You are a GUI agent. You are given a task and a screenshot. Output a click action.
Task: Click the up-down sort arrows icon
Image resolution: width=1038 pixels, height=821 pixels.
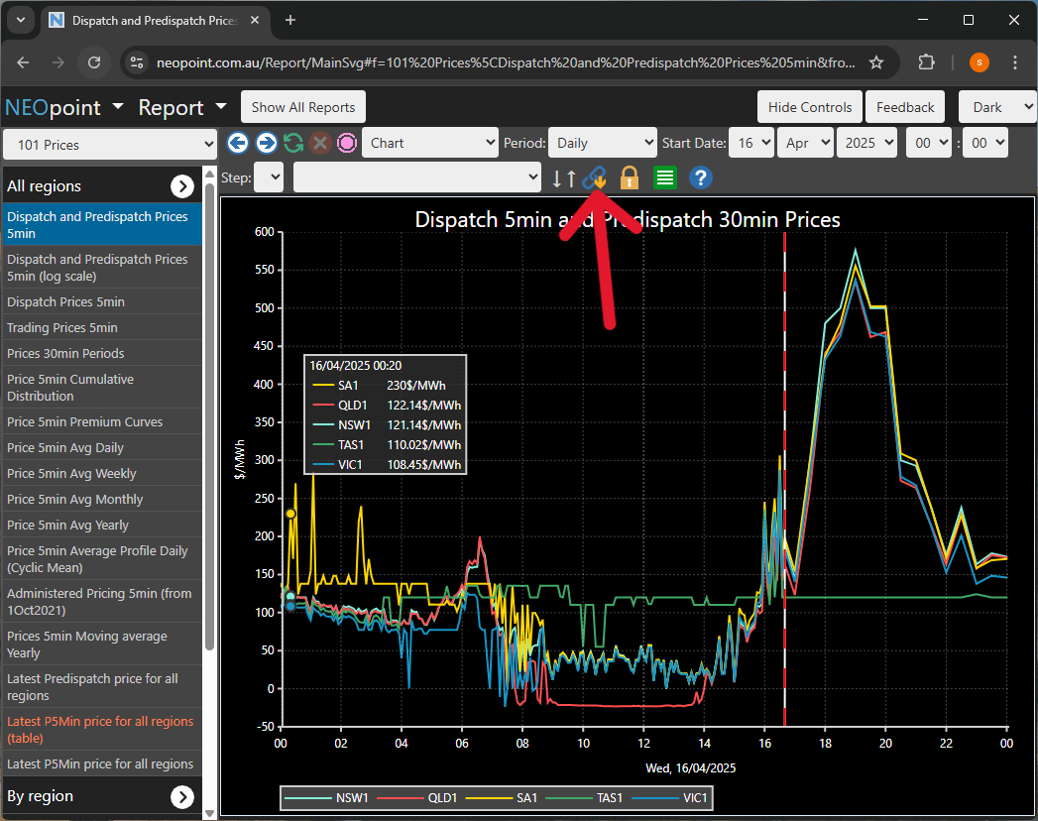tap(563, 178)
